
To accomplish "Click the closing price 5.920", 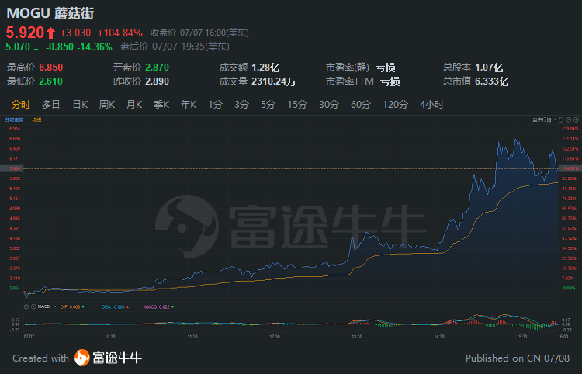I will tap(26, 33).
